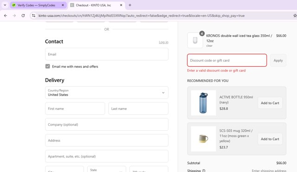Click KRONOS double wall iced tea glass name

pyautogui.click(x=239, y=38)
